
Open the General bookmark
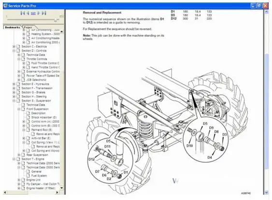tap(36, 171)
